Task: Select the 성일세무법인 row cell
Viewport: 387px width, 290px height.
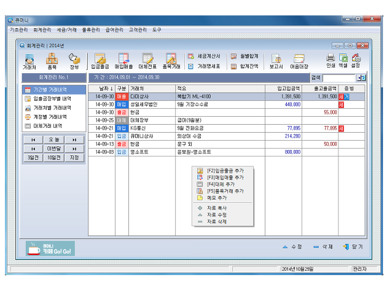Action: tap(152, 104)
